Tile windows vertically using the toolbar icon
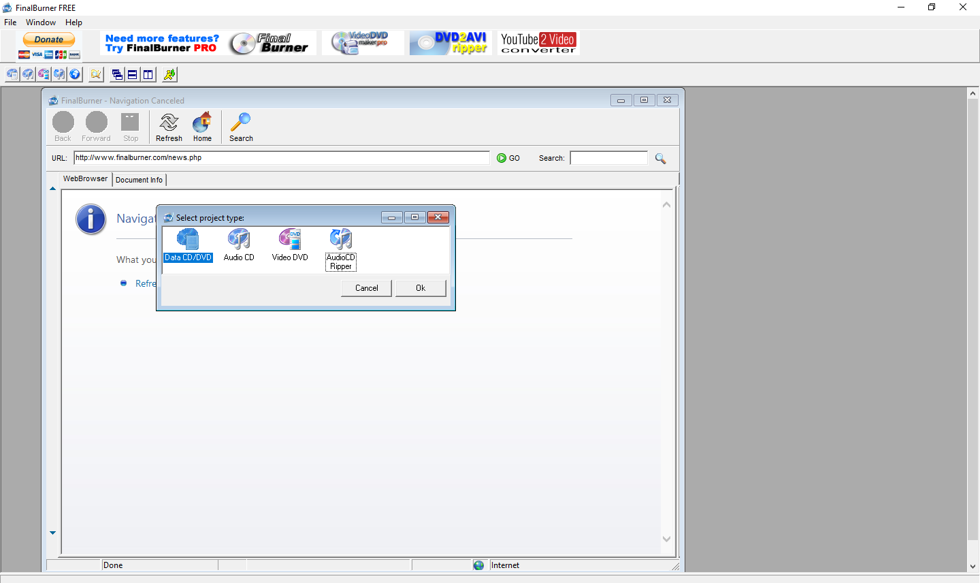The height and width of the screenshot is (583, 980). pos(148,74)
